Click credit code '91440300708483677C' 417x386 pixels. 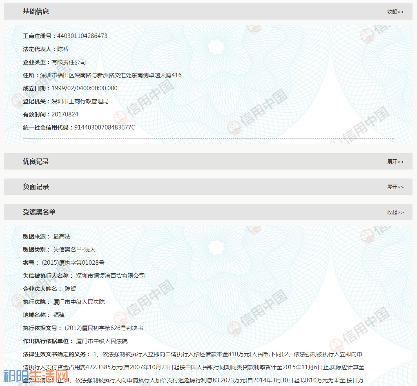pos(105,127)
